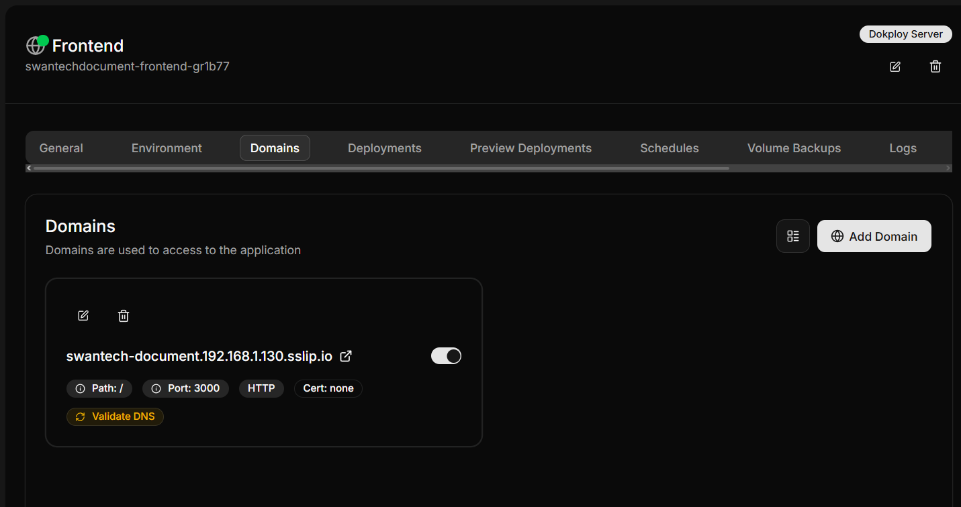Switch to the Environment tab

[167, 148]
